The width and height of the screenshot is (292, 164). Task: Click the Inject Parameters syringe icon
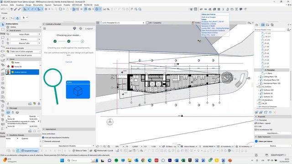(19, 9)
